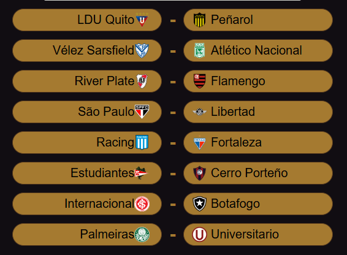Click the LDU Quito crest icon

point(142,20)
